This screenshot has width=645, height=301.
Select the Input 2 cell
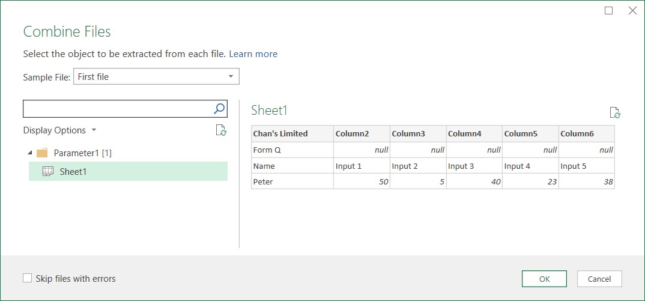coord(418,166)
